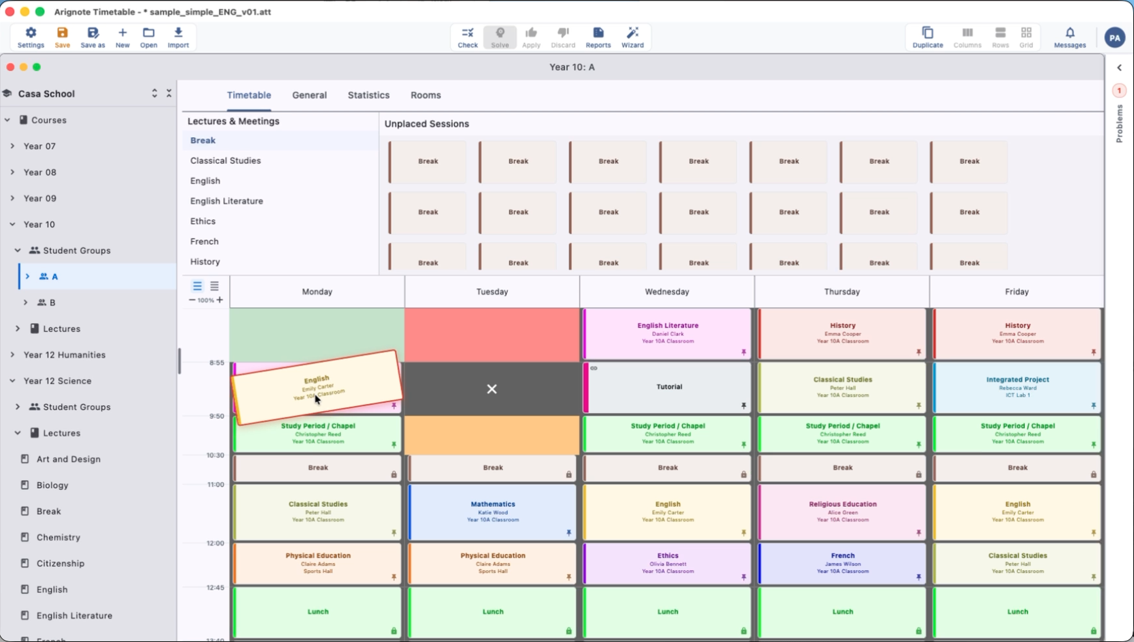Collapse Year 10 tree node
This screenshot has width=1134, height=642.
[x=12, y=224]
